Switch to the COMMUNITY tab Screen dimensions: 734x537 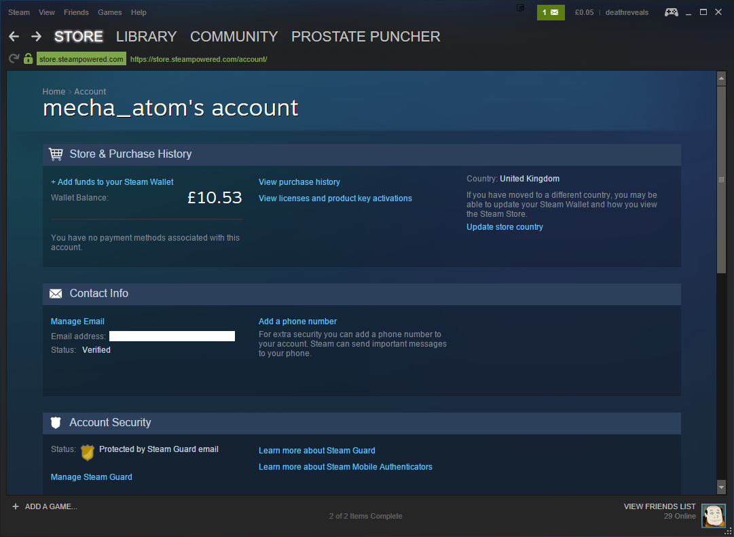pyautogui.click(x=234, y=37)
